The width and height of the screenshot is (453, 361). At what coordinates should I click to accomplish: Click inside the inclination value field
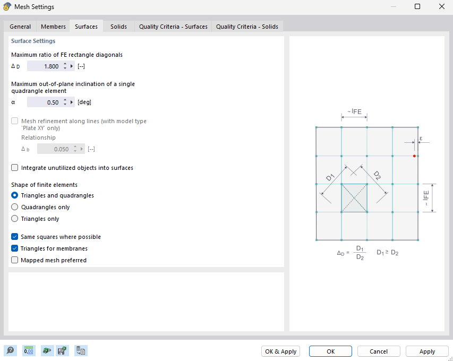click(x=48, y=102)
